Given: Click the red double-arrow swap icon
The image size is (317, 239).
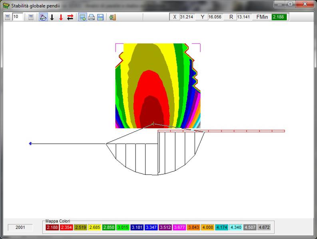Looking at the screenshot, I should 70,17.
